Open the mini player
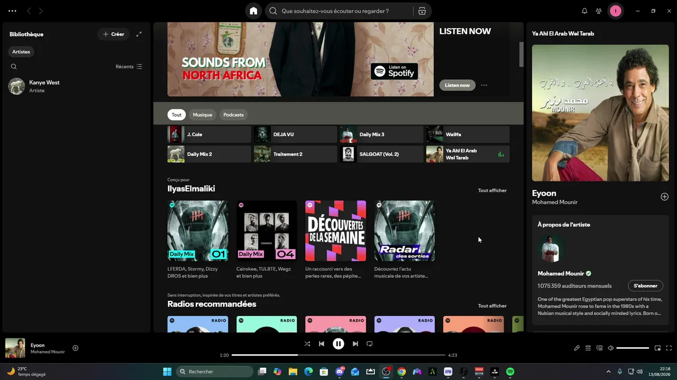Screen dimensions: 677x380 point(657,348)
